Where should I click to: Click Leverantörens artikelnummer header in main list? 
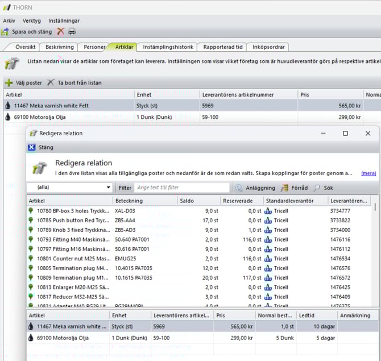[x=249, y=95]
